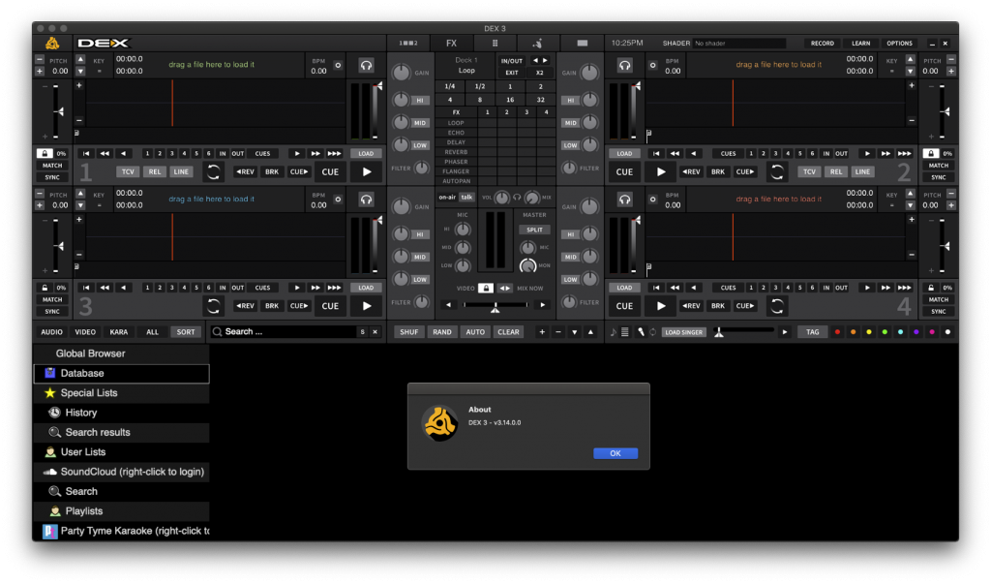
Task: Toggle the master SPLIT button
Action: 534,230
